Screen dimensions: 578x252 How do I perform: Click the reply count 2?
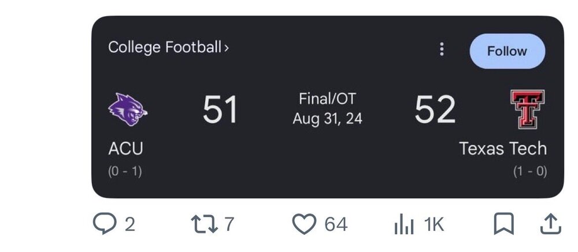point(129,224)
